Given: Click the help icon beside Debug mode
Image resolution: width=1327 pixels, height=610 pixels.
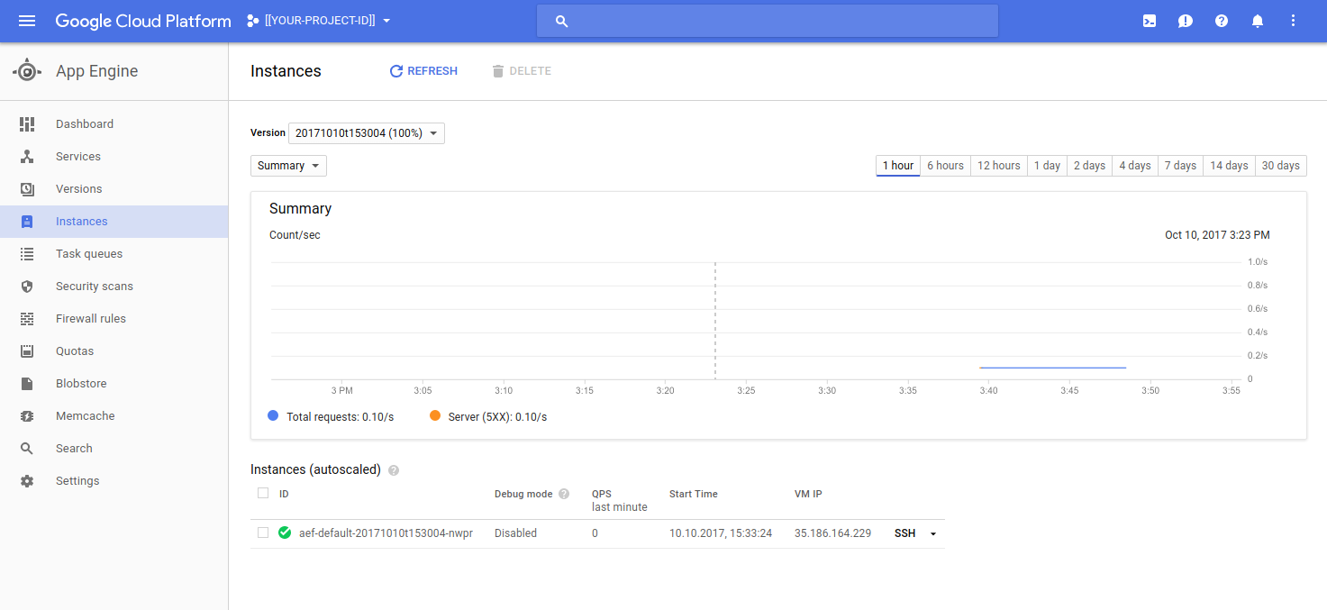Looking at the screenshot, I should (x=564, y=494).
